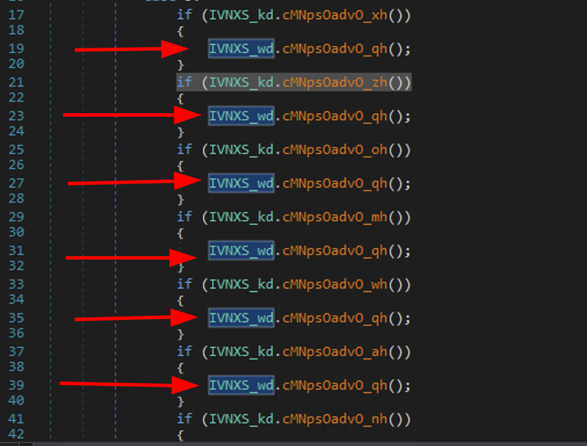Click highlighted IVNXS_wd on line 19
The image size is (587, 446).
pos(241,49)
